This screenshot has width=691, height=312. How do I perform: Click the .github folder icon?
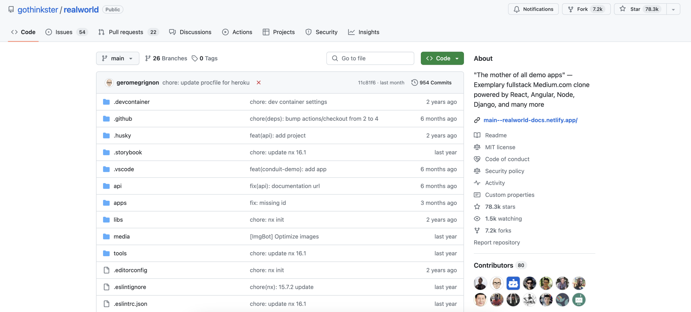pyautogui.click(x=106, y=119)
